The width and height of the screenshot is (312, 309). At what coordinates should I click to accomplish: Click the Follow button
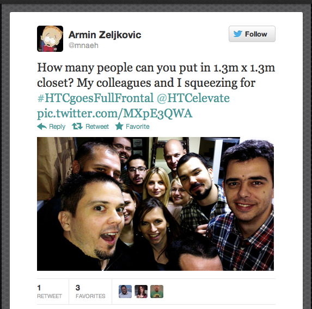point(252,34)
